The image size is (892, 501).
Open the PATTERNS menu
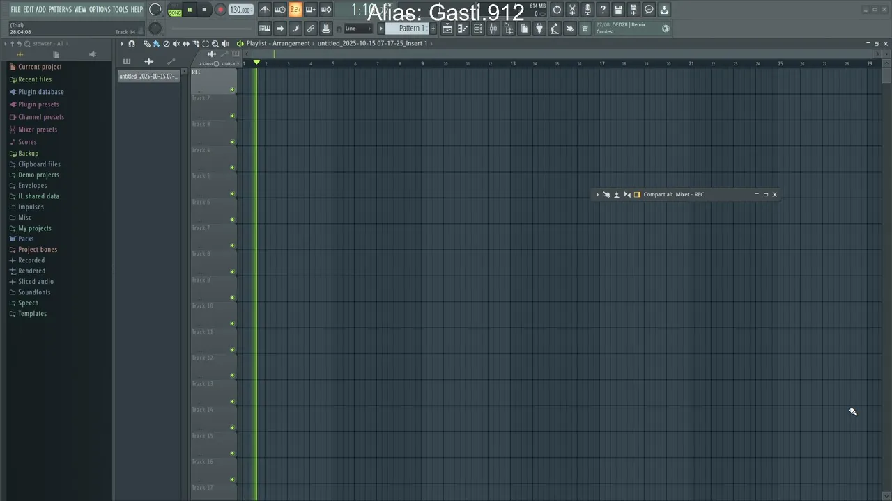(x=60, y=10)
